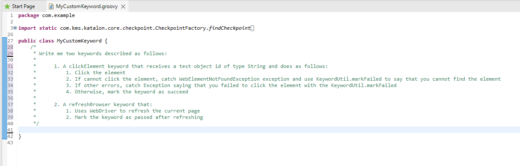This screenshot has width=520, height=166.
Task: Click the green star Start Page icon
Action: (x=7, y=7)
